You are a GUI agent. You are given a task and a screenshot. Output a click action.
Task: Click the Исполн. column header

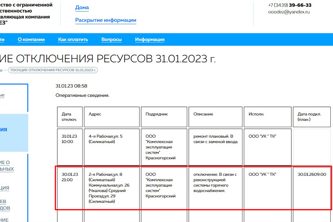click(x=268, y=117)
